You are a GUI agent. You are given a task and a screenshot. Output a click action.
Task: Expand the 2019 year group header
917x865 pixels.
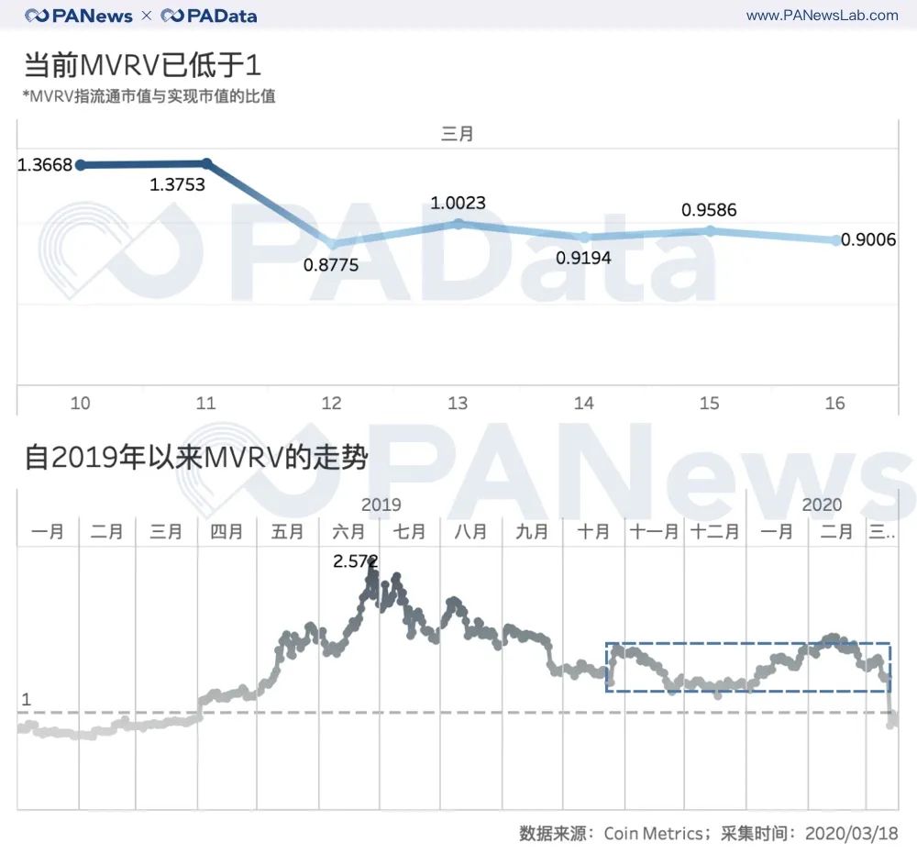381,505
